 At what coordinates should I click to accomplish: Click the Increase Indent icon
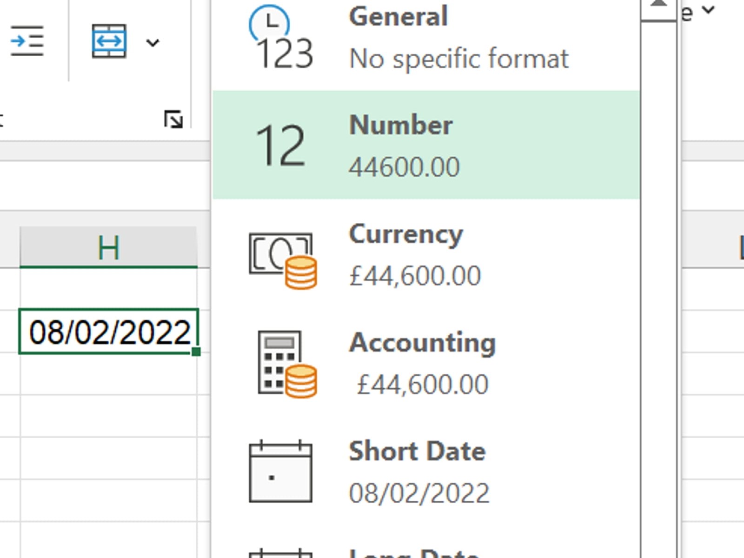point(27,42)
